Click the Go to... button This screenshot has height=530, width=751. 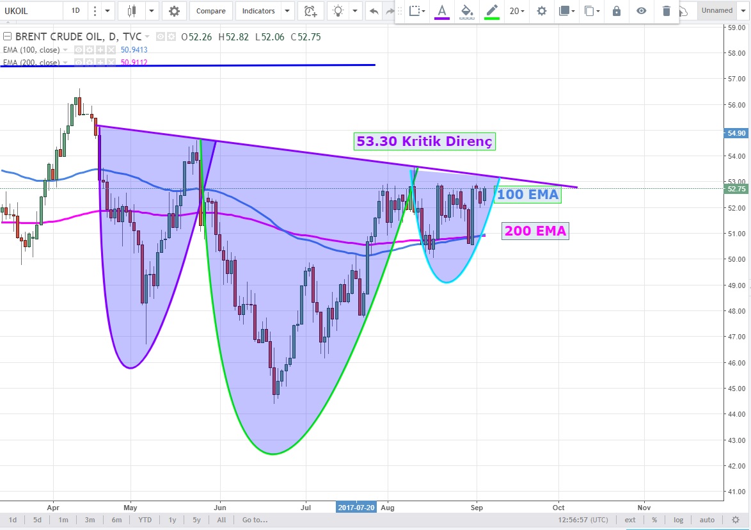254,520
